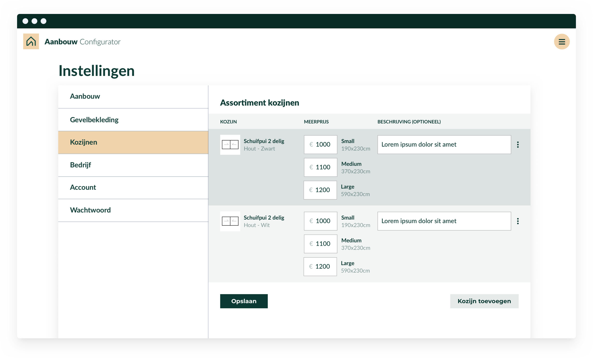Click the Aanbouw Configurator home logo

tap(31, 41)
